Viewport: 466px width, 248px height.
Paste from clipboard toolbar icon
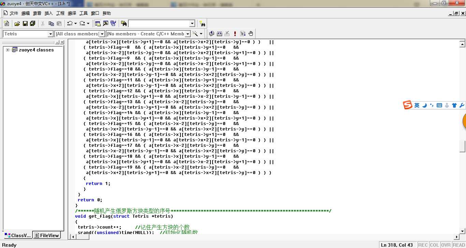tap(59, 24)
